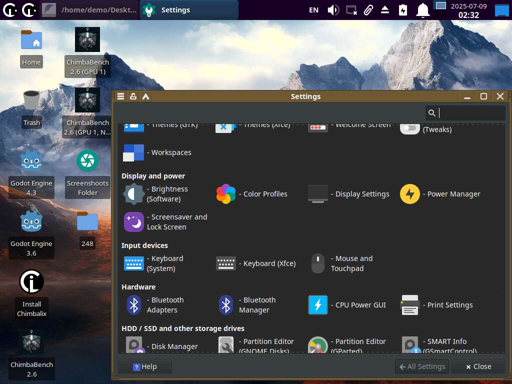Toggle the pin button in Settings title bar
512x384 pixels.
(133, 96)
